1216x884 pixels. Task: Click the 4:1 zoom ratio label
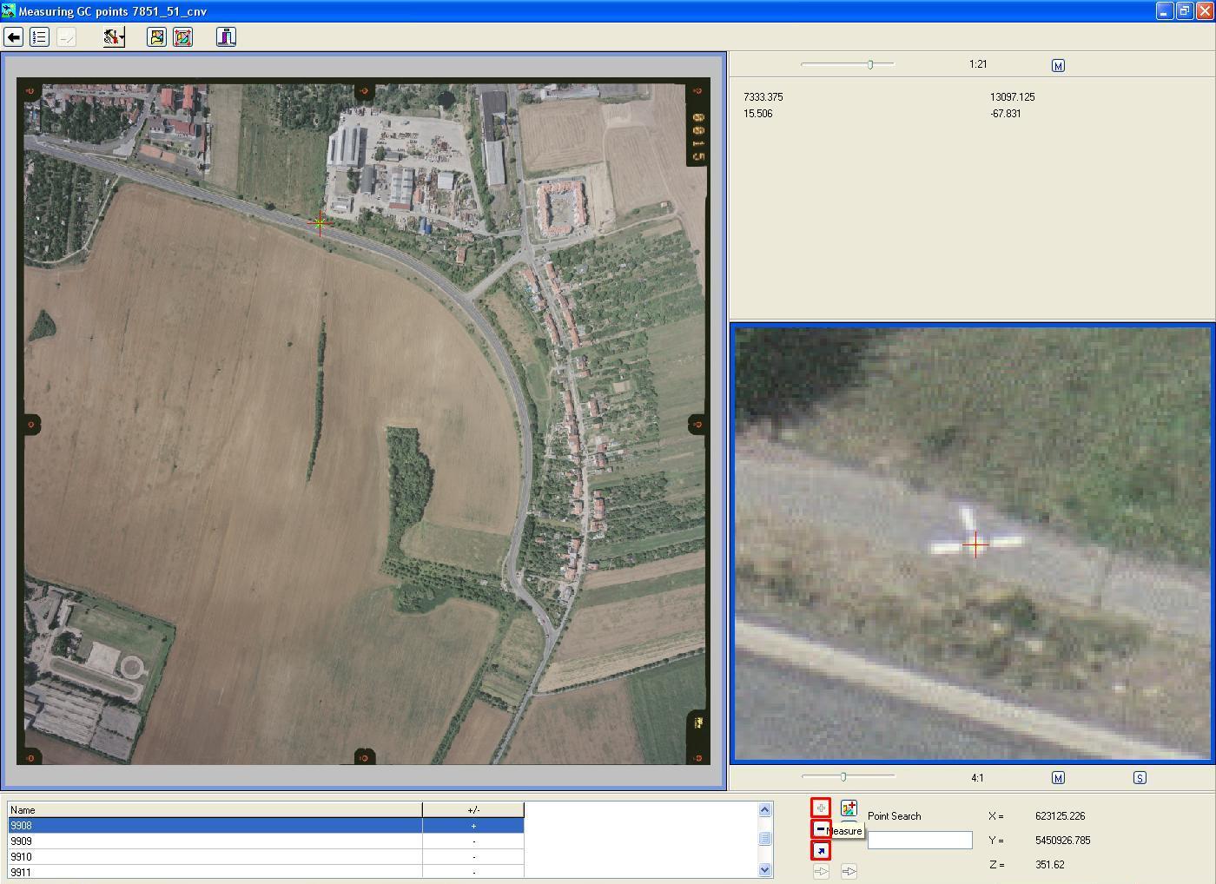977,778
